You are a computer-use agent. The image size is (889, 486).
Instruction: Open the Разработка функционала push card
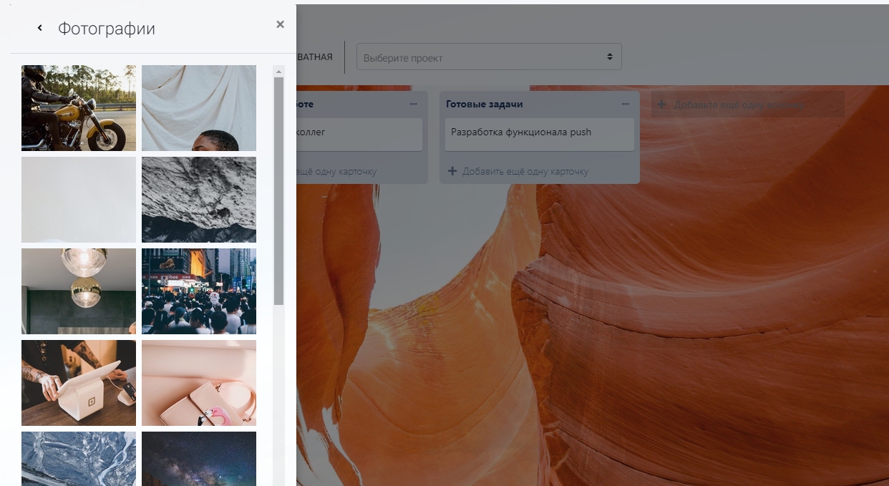[540, 135]
